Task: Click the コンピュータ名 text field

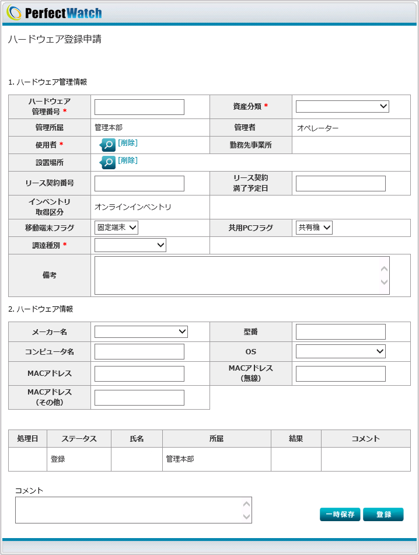Action: pos(139,352)
